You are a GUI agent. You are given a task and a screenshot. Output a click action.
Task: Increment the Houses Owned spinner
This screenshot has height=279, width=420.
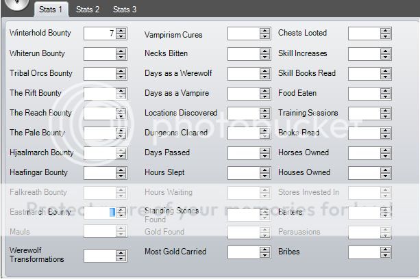386,170
